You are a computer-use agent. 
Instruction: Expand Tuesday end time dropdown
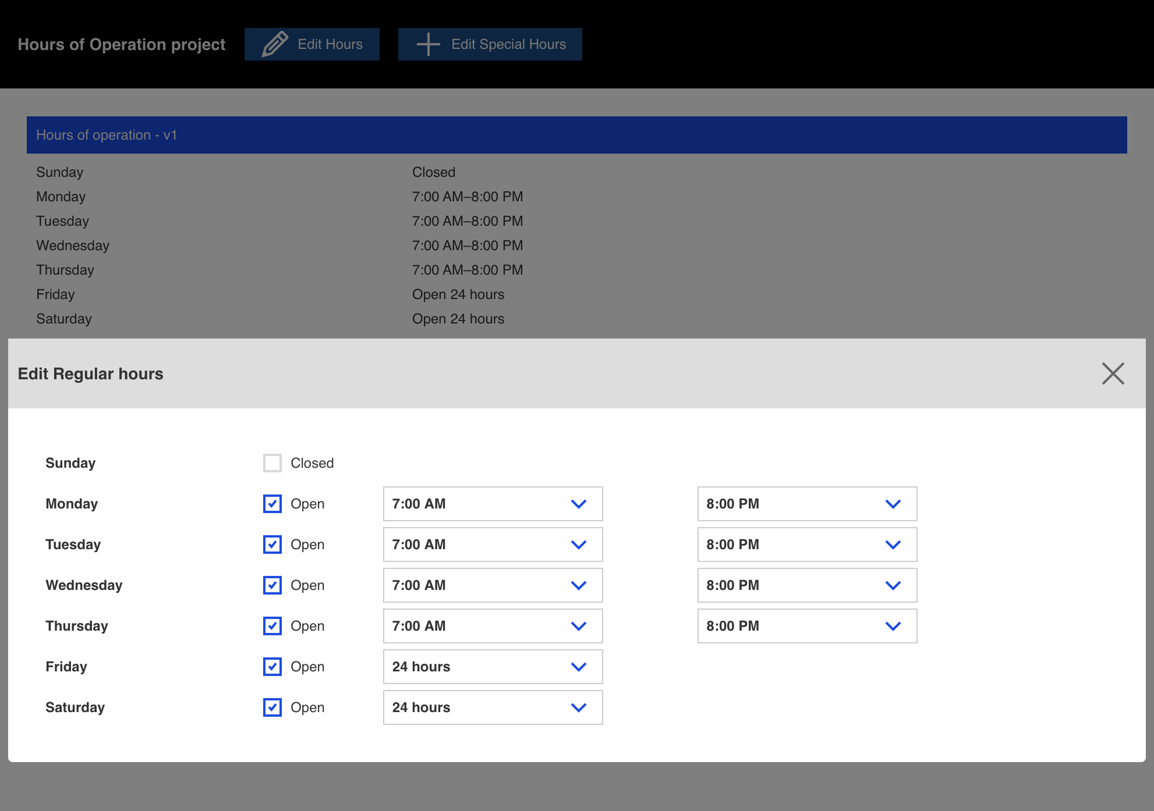[893, 544]
